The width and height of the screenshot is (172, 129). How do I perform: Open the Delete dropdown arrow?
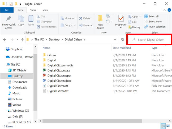click(92, 18)
